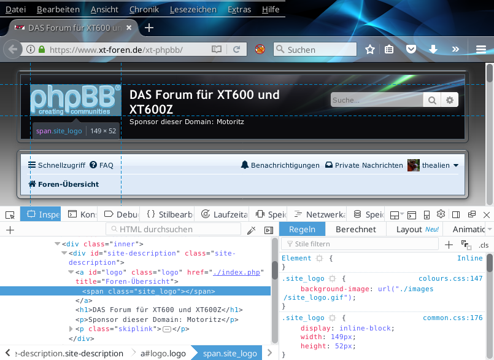Viewport: 494px width, 360px height.
Task: Switch to the Berechnet tab
Action: (x=355, y=229)
